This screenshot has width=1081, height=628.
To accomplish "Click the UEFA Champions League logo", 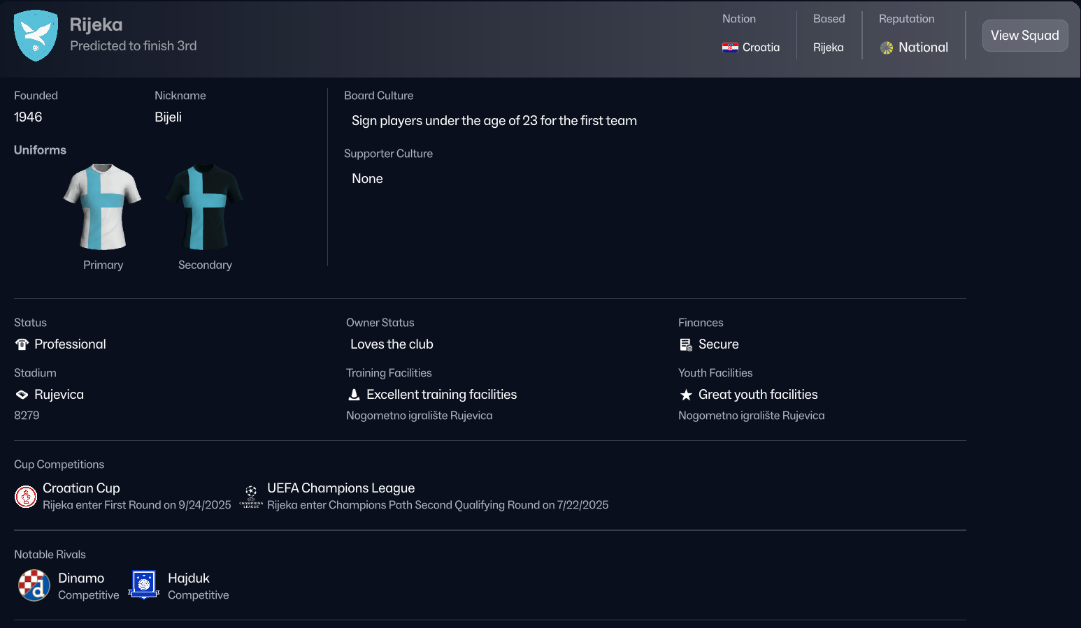I will [251, 497].
